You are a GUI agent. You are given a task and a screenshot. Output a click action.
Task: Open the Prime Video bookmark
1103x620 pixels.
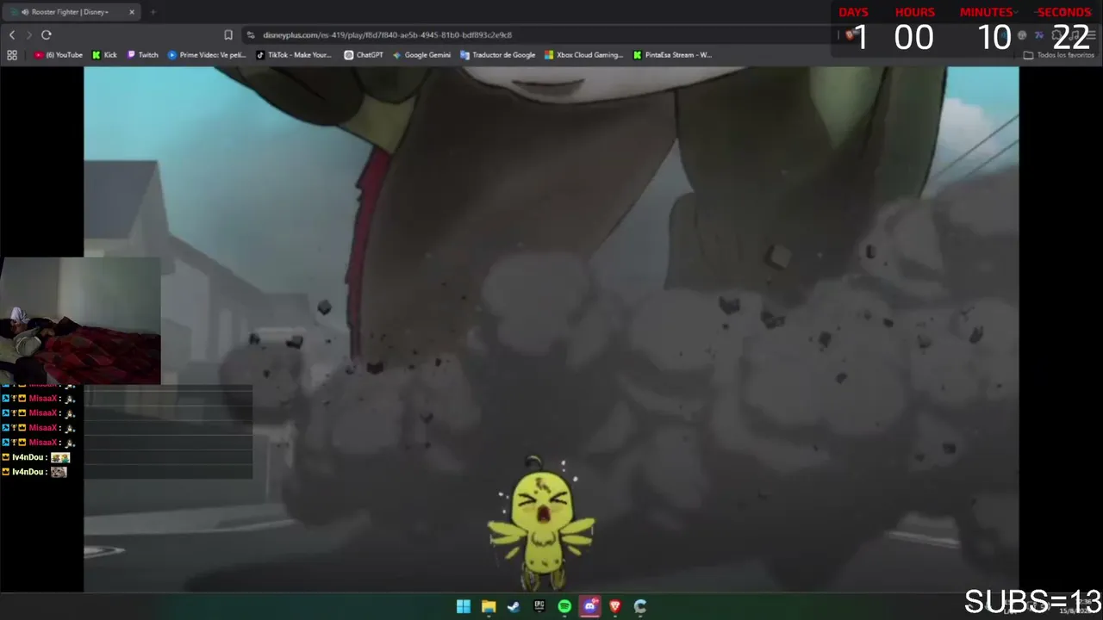[207, 55]
